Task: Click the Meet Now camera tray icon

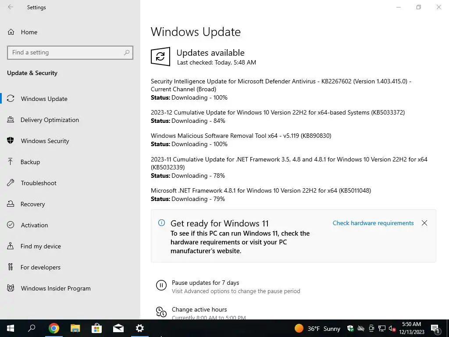Action: coord(371,328)
